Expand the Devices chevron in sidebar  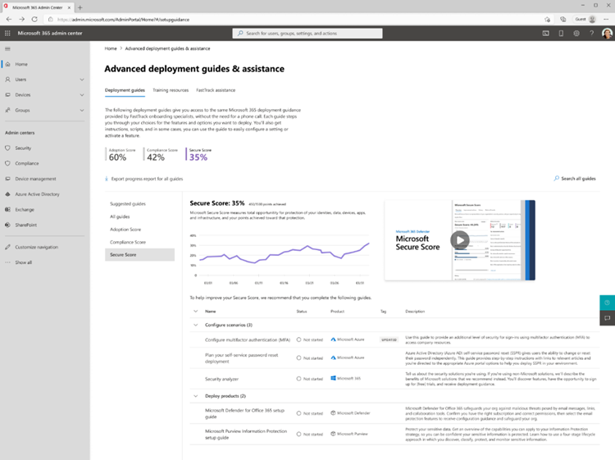click(x=81, y=95)
